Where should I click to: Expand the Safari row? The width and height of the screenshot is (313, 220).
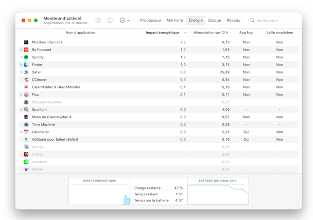(21, 72)
